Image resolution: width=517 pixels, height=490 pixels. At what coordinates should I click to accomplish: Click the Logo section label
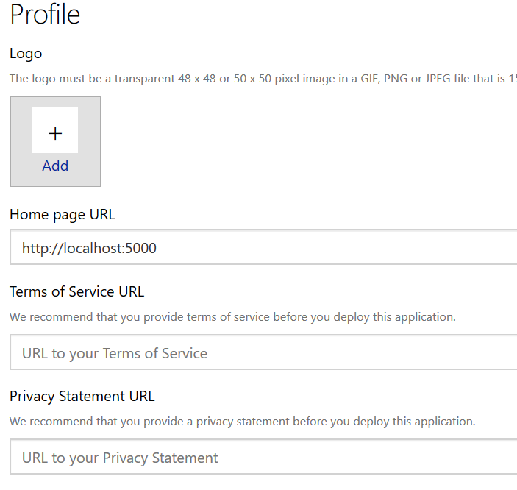tap(26, 54)
